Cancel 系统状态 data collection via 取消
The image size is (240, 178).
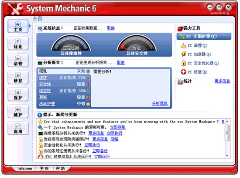[111, 28]
